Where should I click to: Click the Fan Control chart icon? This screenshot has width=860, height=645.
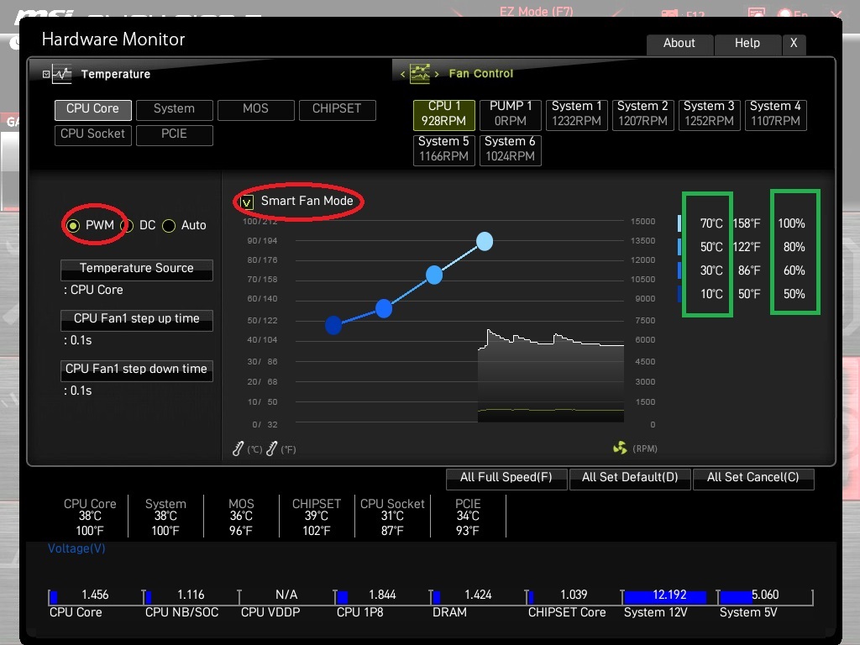(x=420, y=73)
